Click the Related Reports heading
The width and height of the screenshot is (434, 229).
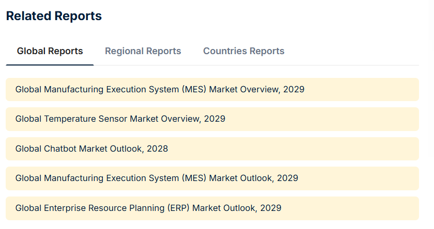pyautogui.click(x=54, y=16)
